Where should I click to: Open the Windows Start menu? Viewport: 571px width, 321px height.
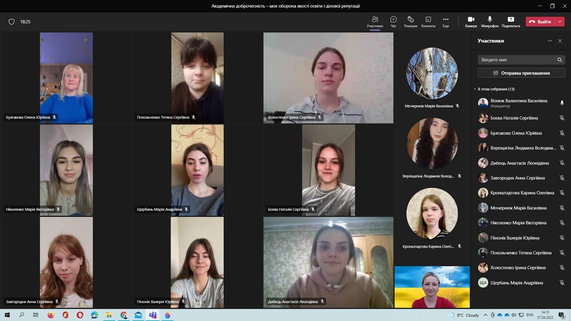tap(7, 315)
